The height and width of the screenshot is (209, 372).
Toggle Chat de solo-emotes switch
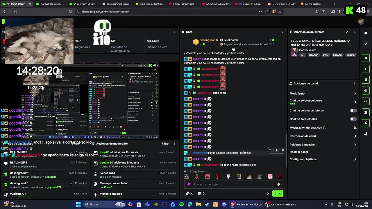tap(353, 119)
